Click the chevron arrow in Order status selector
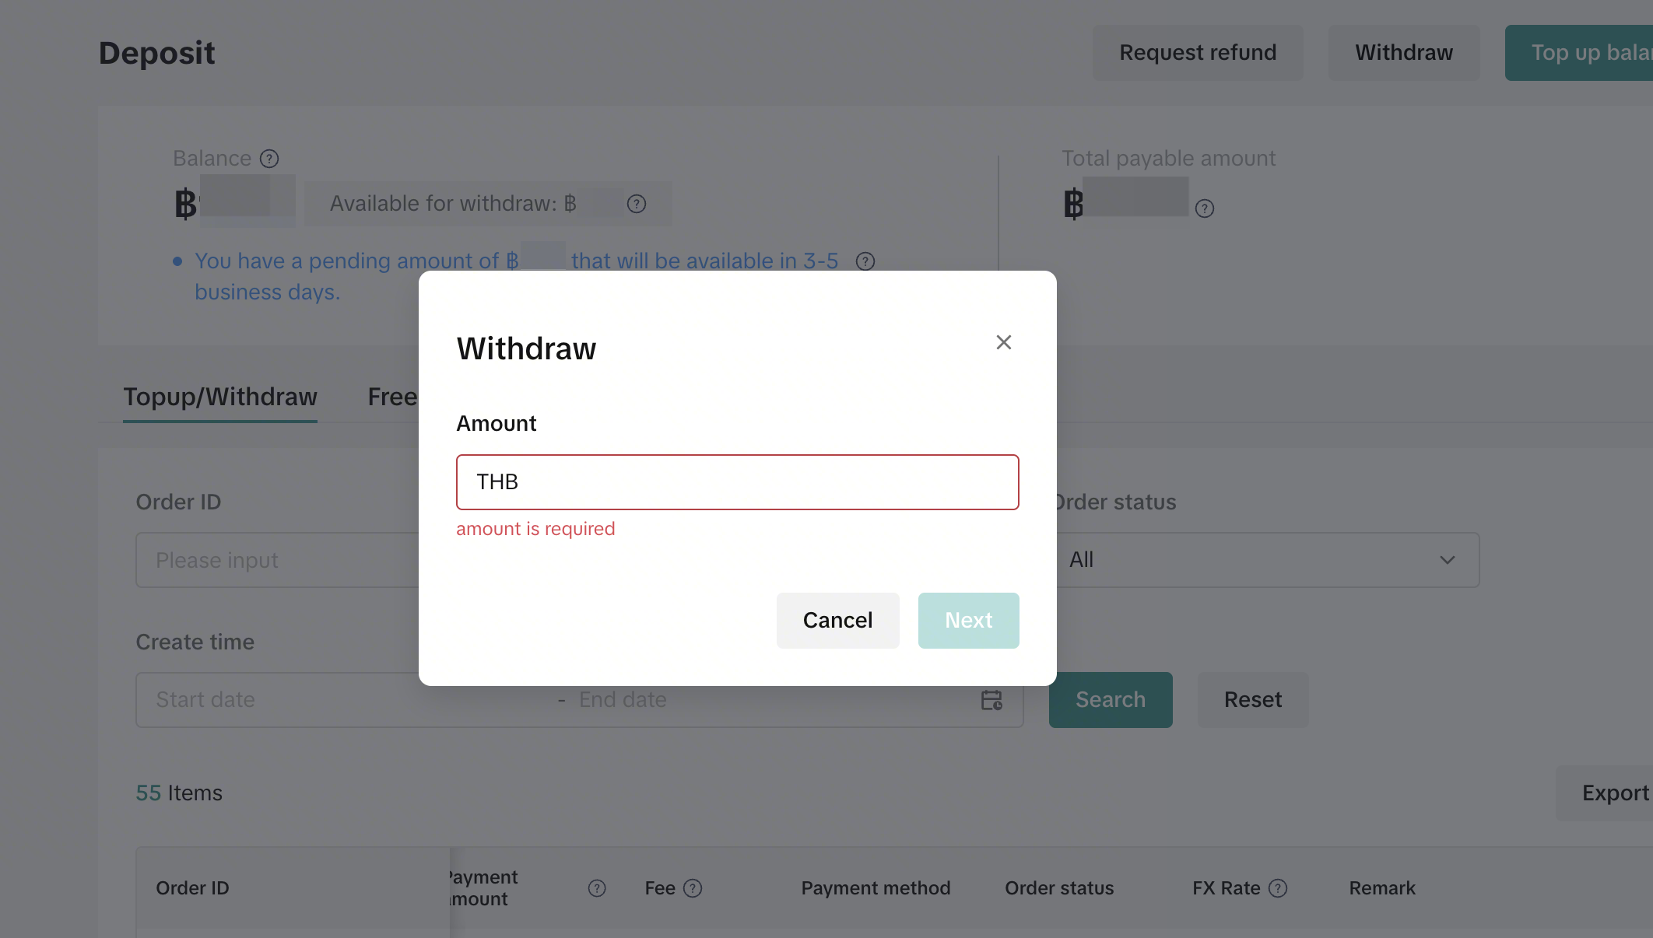The width and height of the screenshot is (1653, 938). [x=1448, y=560]
